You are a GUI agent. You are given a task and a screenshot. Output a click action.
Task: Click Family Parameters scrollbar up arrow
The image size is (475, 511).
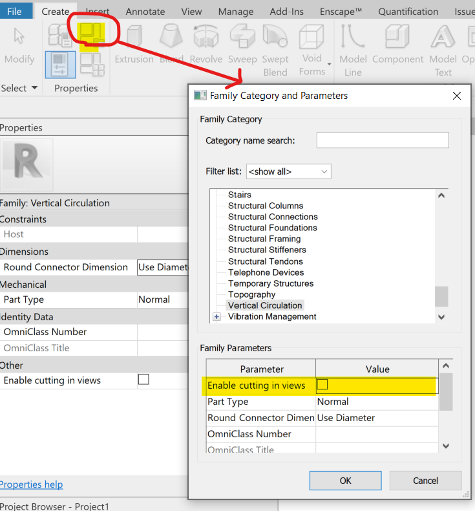(x=446, y=365)
